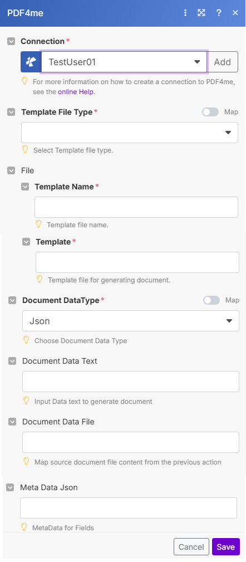
Task: Focus the Document Data File input
Action: [x=131, y=442]
